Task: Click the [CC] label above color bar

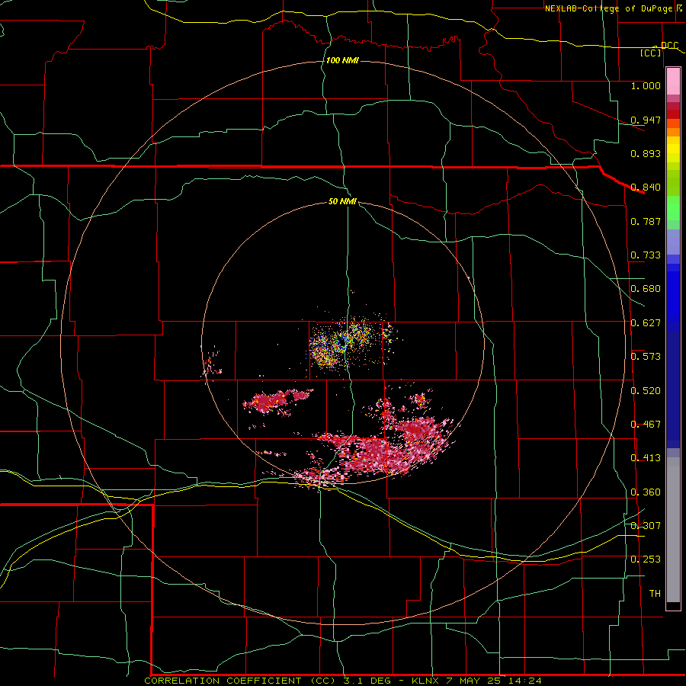Action: pos(651,53)
